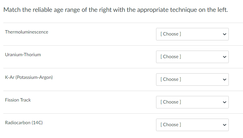Open the Fission Track answer dropdown

click(x=192, y=102)
